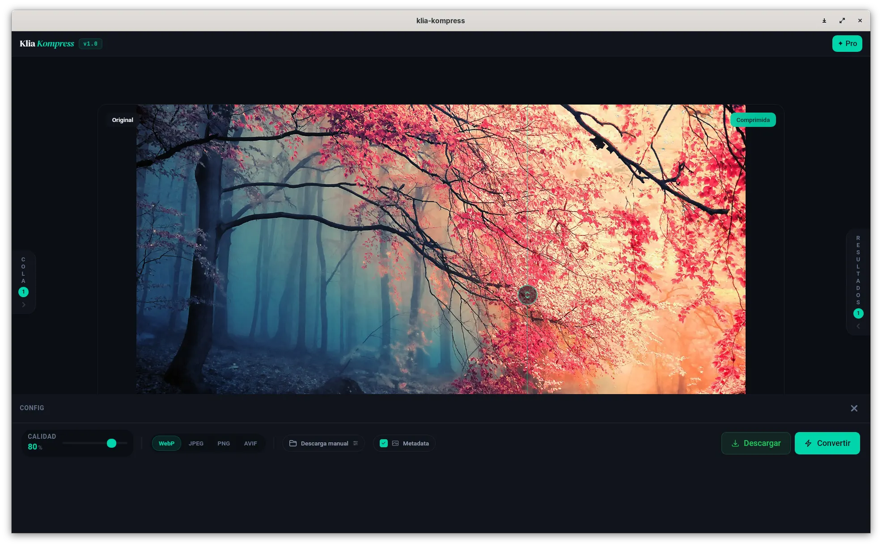Click the Original label on preview
This screenshot has height=546, width=882.
pyautogui.click(x=123, y=120)
